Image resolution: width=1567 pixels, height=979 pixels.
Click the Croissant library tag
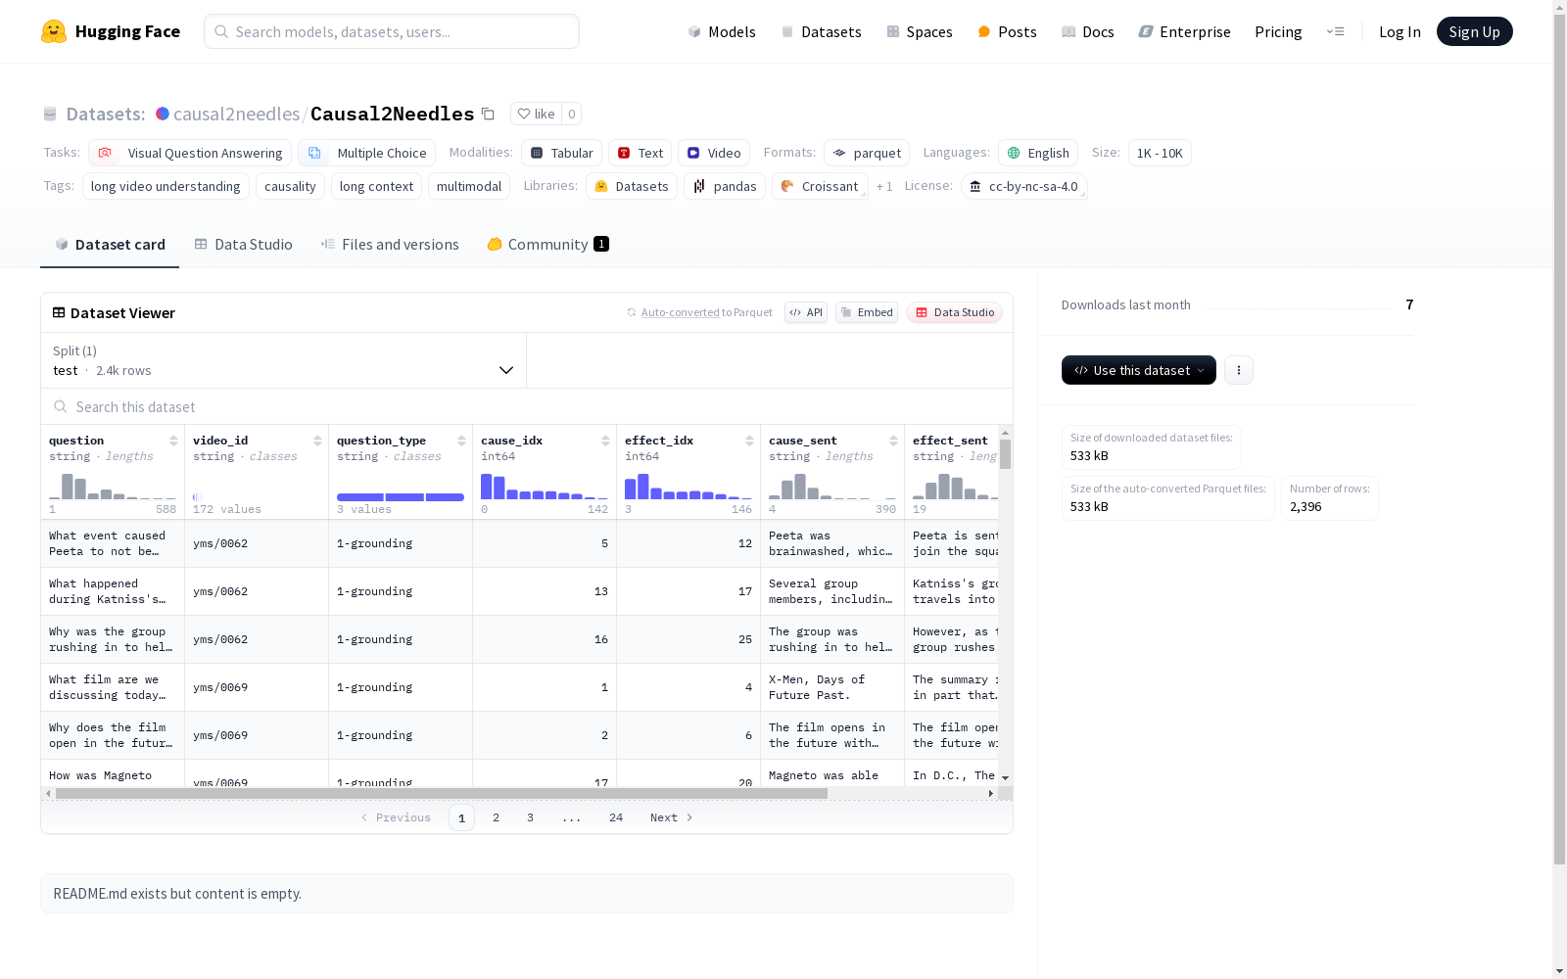(x=820, y=186)
